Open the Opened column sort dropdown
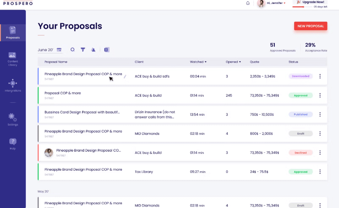This screenshot has width=339, height=208. click(240, 62)
